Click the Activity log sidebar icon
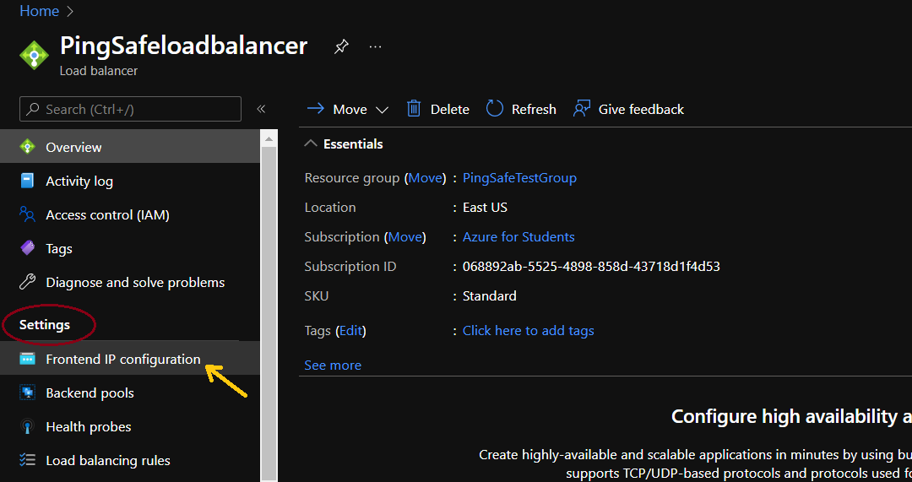The height and width of the screenshot is (482, 912). pyautogui.click(x=28, y=181)
